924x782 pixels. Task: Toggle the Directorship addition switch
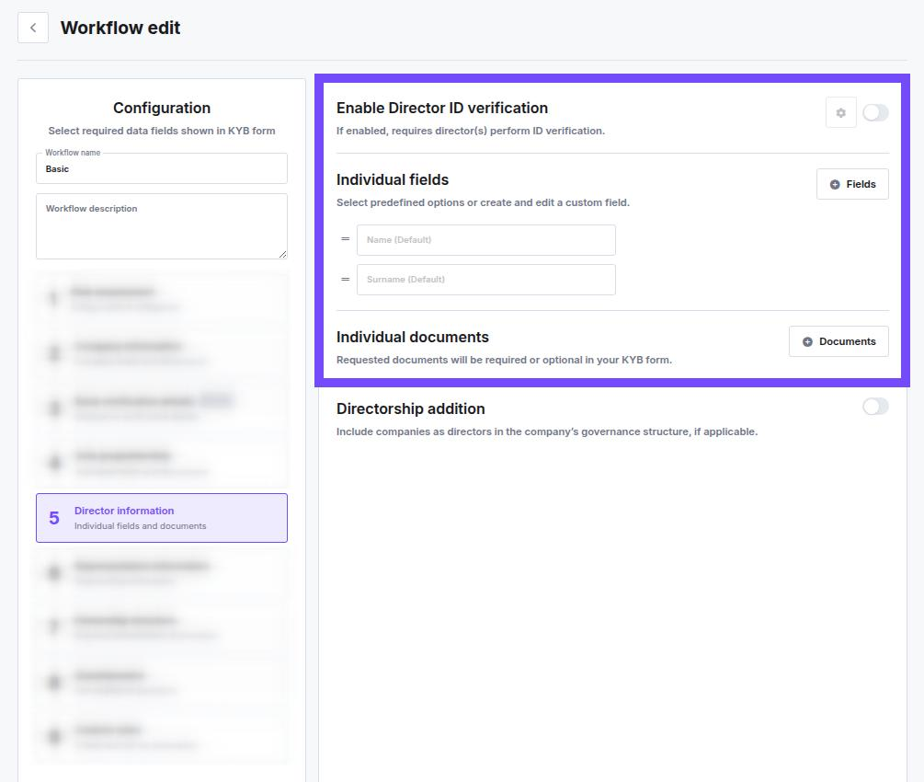(875, 407)
